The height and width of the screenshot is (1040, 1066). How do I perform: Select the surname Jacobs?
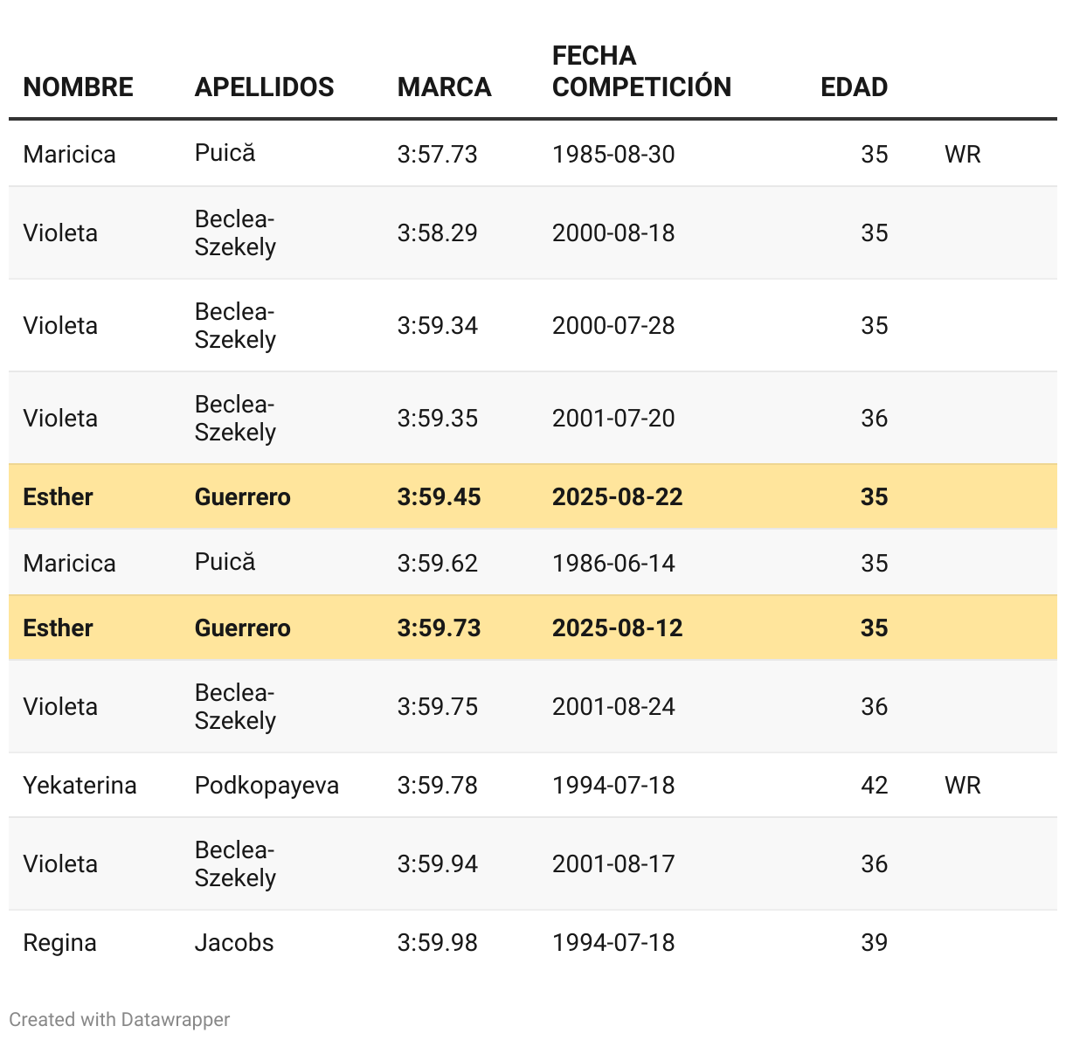[233, 942]
